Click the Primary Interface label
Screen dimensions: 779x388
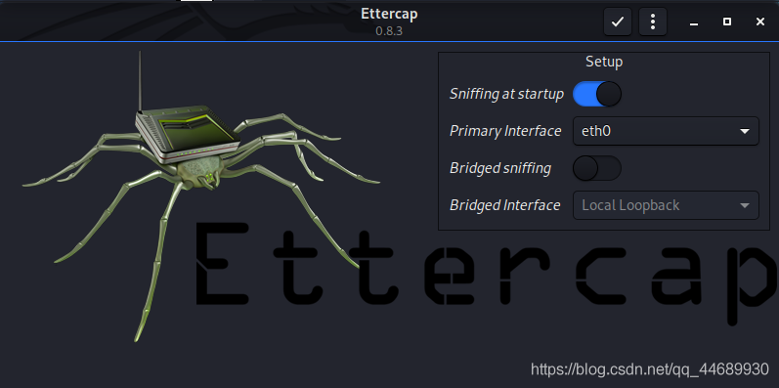[x=505, y=131]
